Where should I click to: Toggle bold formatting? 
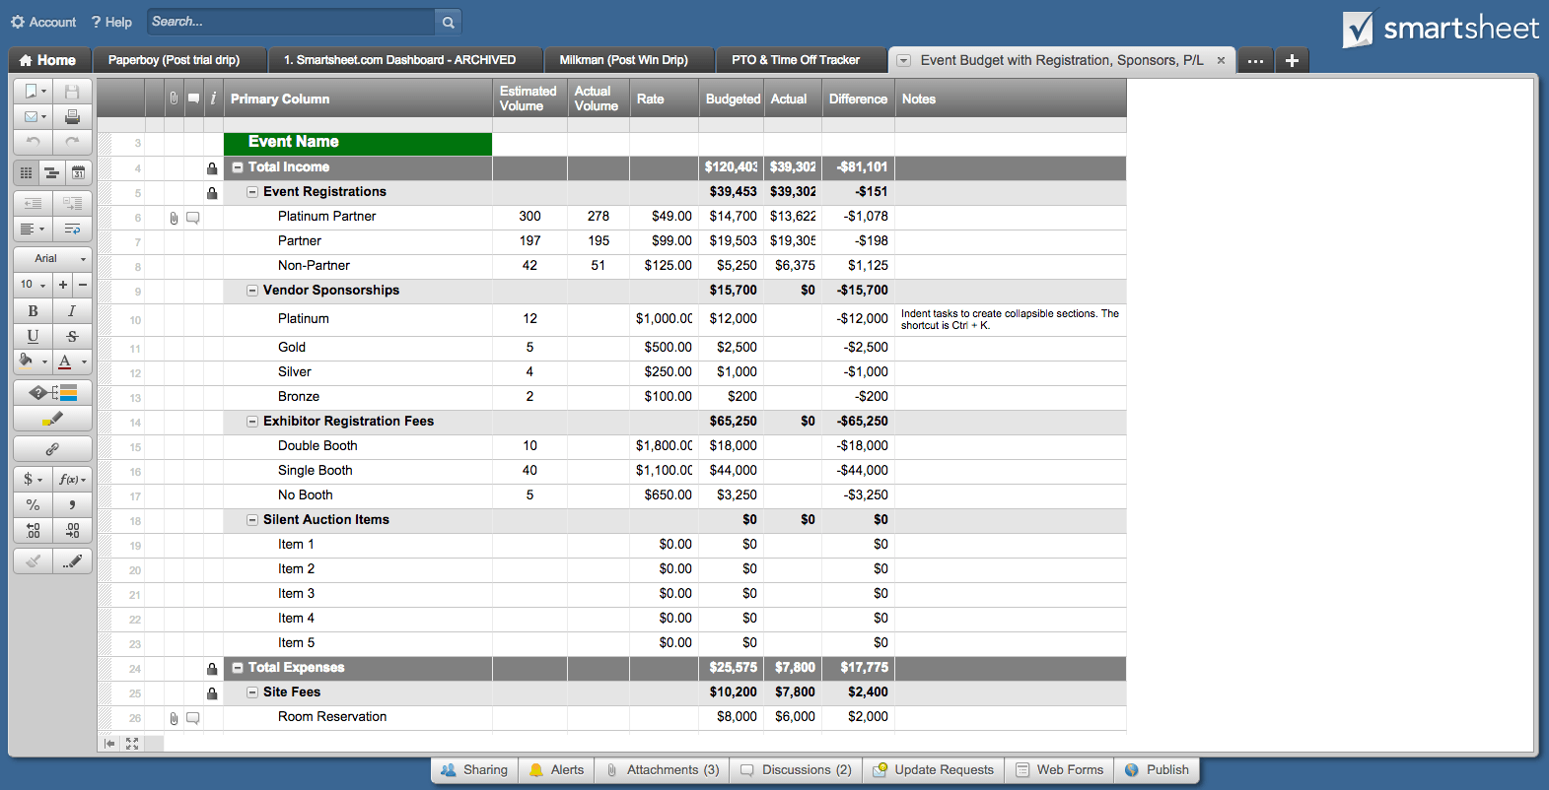(x=33, y=311)
